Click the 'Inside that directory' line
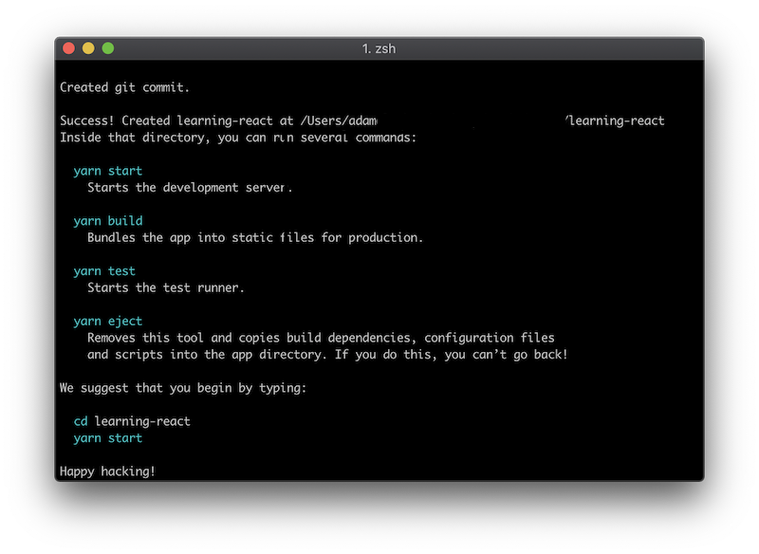Image resolution: width=759 pixels, height=554 pixels. click(238, 138)
